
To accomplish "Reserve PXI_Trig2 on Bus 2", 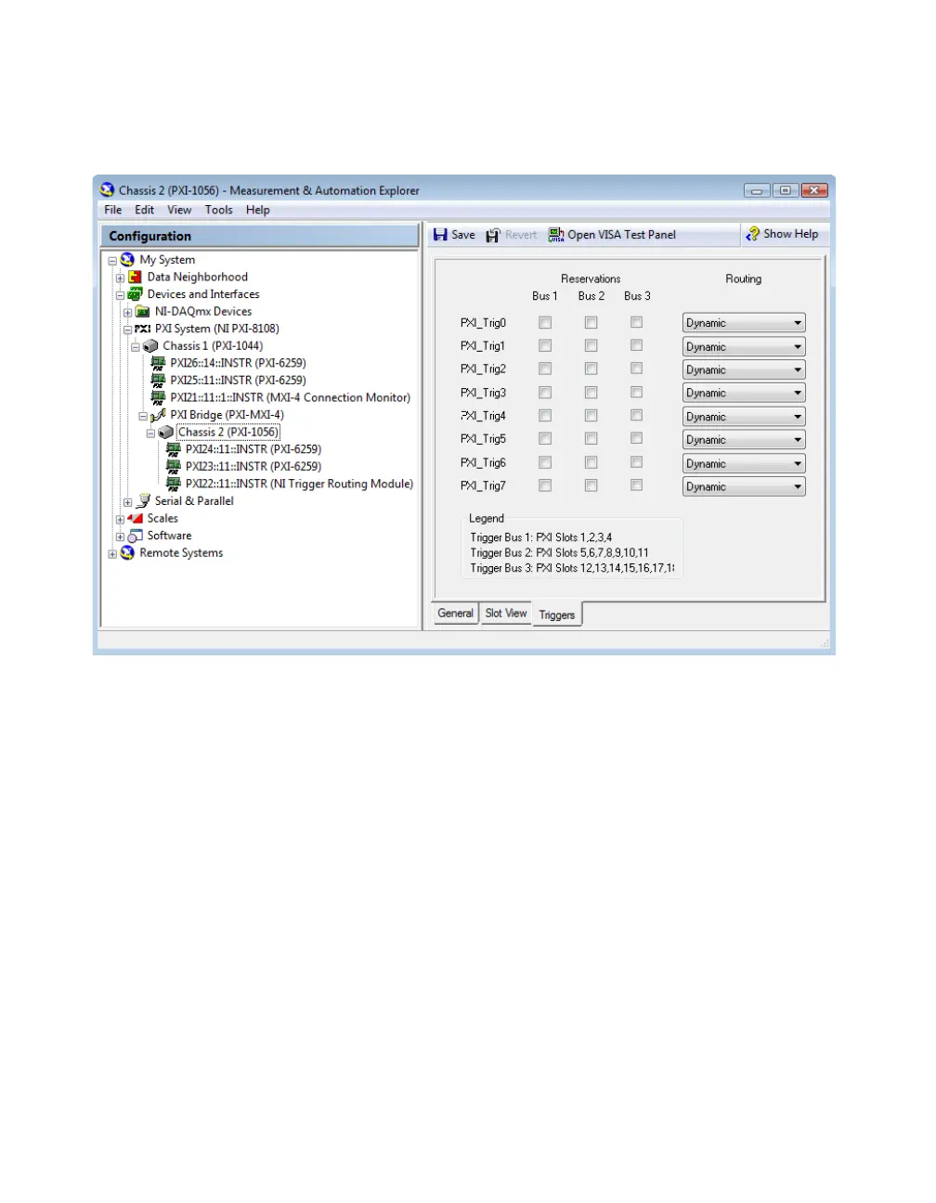I will pos(591,369).
